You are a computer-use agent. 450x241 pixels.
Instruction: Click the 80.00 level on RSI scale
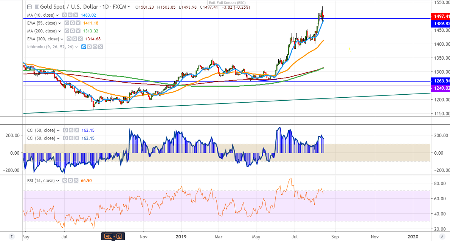tap(440, 183)
